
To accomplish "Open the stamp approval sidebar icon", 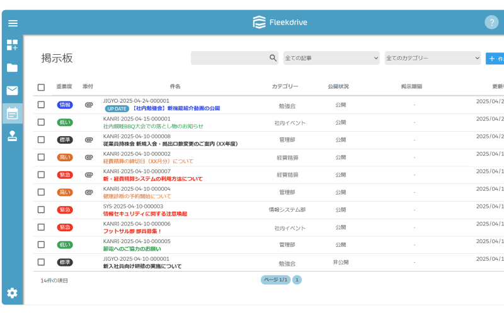I will [x=12, y=136].
